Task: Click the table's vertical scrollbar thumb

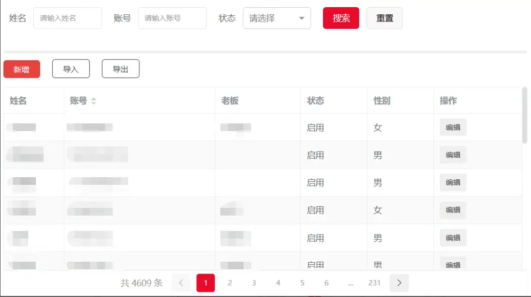Action: 524,115
